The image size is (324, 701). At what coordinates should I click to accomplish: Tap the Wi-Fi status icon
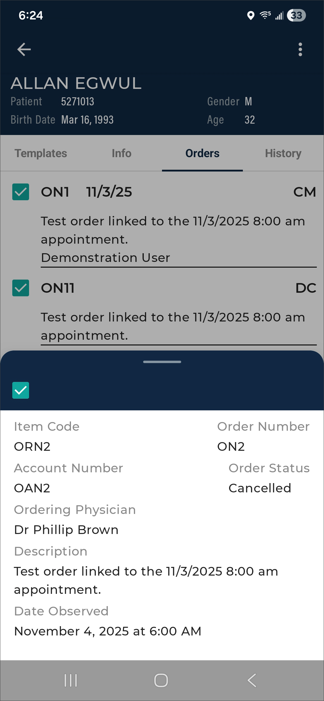[x=265, y=15]
